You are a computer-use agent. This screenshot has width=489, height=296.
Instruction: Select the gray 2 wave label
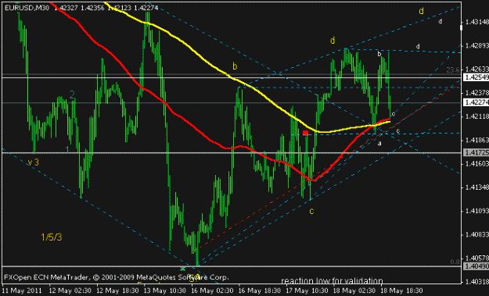coord(72,95)
